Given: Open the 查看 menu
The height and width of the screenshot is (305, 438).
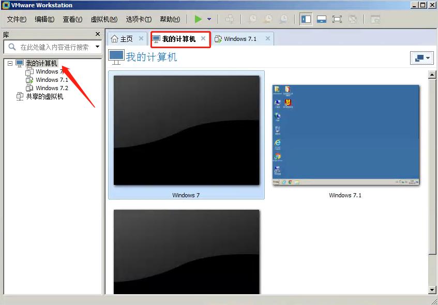Looking at the screenshot, I should (72, 19).
